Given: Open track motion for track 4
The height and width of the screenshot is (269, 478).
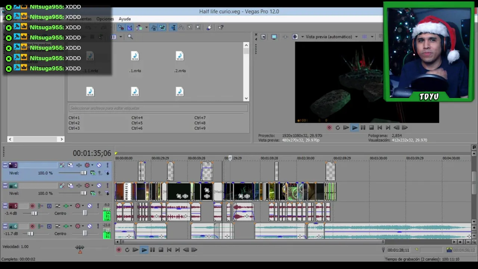Looking at the screenshot, I should [70, 186].
